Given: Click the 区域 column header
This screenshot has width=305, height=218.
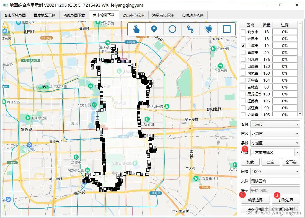Looking at the screenshot, I should tap(250, 25).
